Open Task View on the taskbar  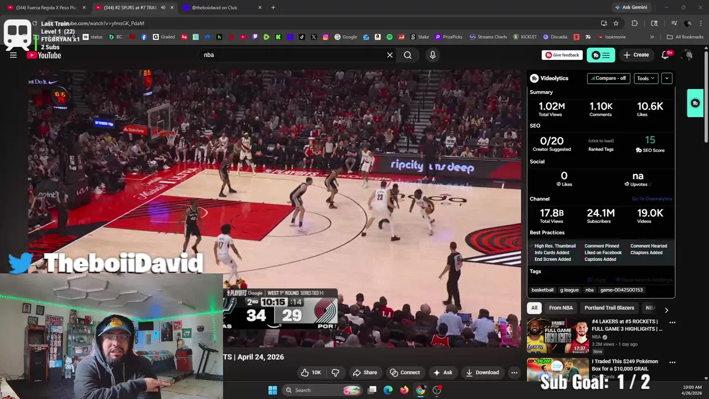[x=372, y=390]
